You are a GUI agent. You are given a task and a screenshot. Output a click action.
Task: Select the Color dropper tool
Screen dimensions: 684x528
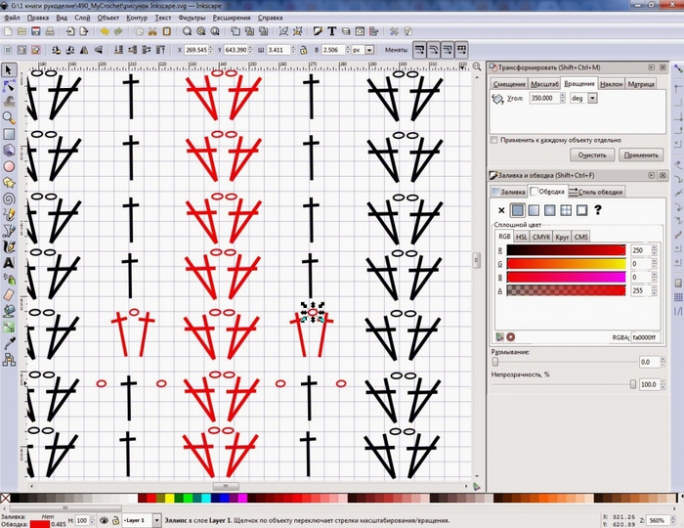[x=9, y=343]
